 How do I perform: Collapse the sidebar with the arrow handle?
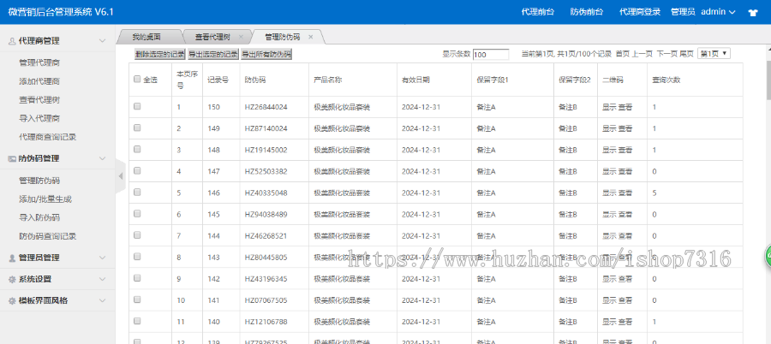pyautogui.click(x=121, y=175)
